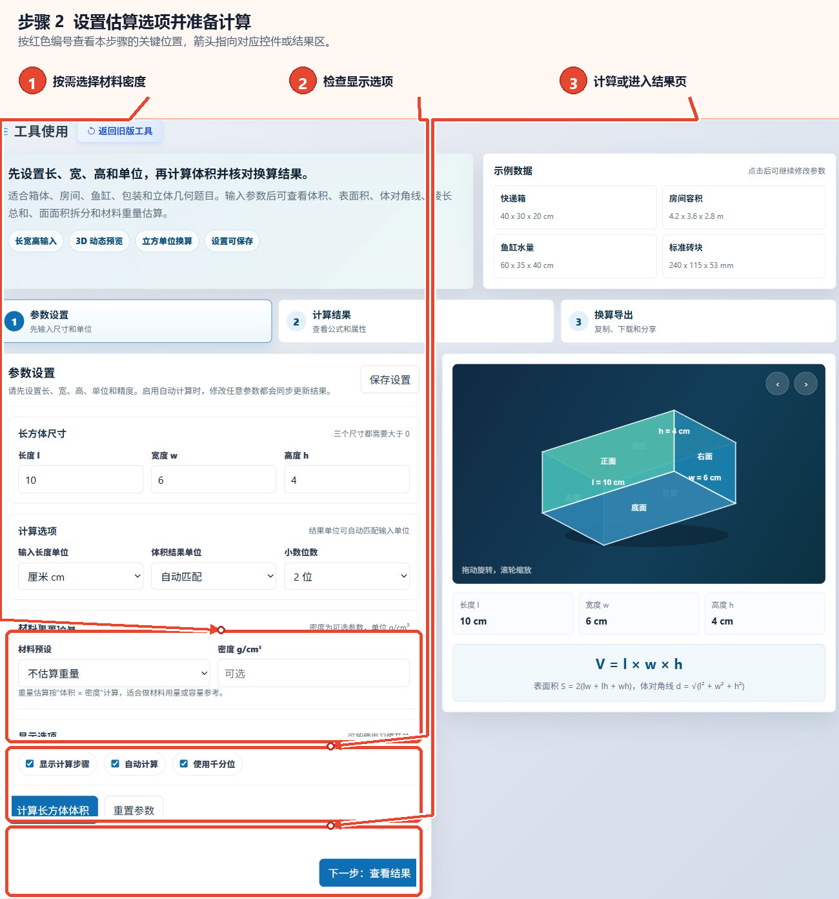Load the 鱼缸水量 example data
Viewport: 839px width, 899px height.
[x=575, y=256]
